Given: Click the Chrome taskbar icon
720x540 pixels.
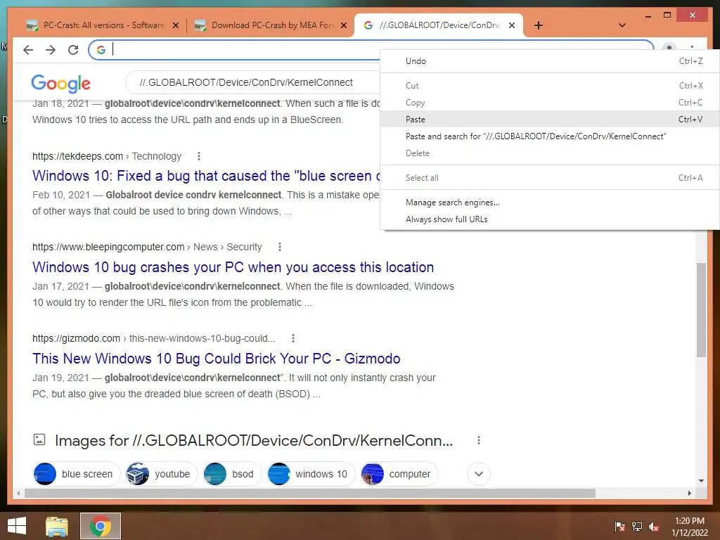Looking at the screenshot, I should click(101, 526).
